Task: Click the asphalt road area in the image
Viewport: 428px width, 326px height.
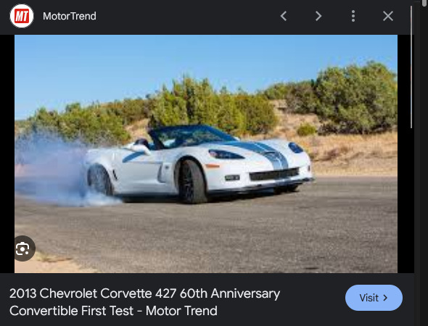Action: pos(218,235)
